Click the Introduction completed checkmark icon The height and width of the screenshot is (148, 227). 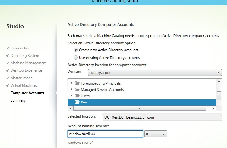[x=8, y=48]
